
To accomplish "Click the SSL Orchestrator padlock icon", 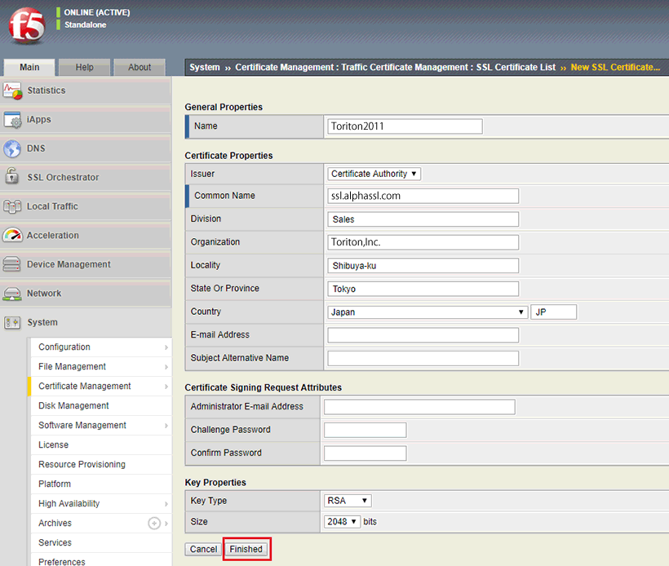I will pos(12,175).
